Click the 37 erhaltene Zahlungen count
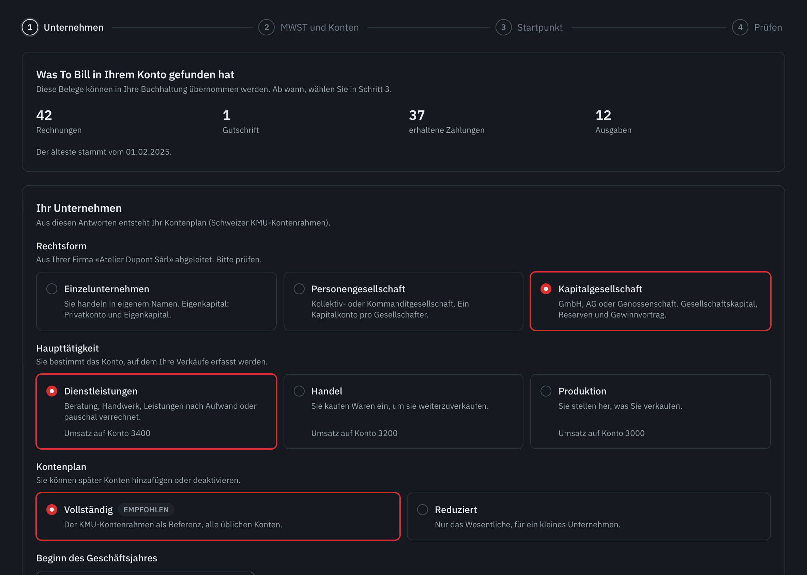Image resolution: width=807 pixels, height=575 pixels. click(x=446, y=122)
